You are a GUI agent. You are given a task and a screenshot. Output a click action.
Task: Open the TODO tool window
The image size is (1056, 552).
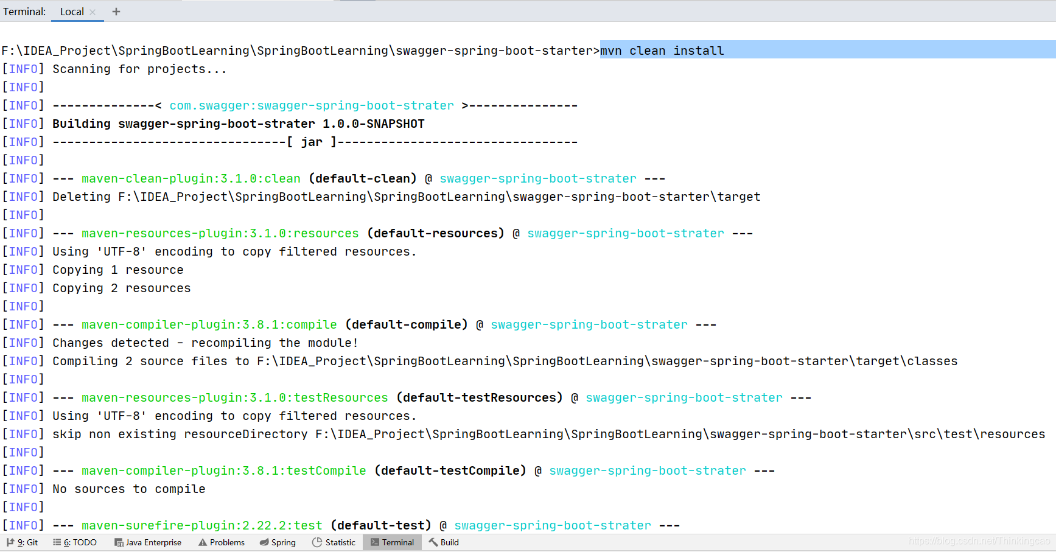tap(75, 542)
